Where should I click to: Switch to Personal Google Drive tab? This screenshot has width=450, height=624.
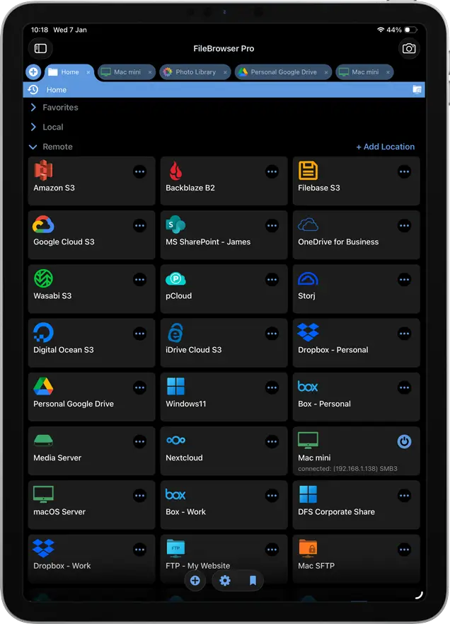[283, 72]
